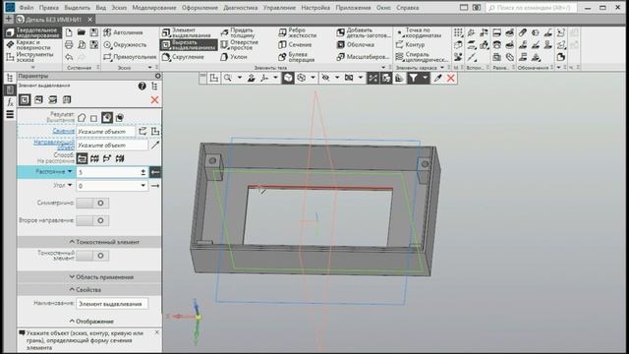The image size is (629, 354).
Task: Select the Отверстие простое hole tool
Action: (x=240, y=45)
